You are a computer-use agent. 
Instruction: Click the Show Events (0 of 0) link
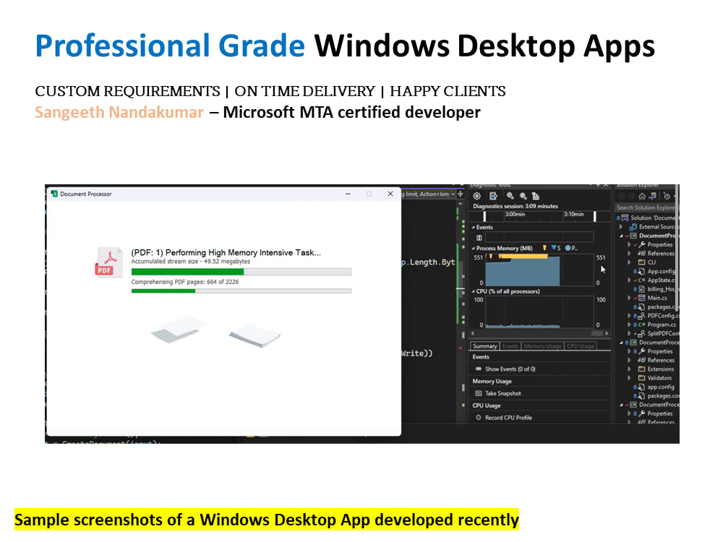tap(509, 369)
